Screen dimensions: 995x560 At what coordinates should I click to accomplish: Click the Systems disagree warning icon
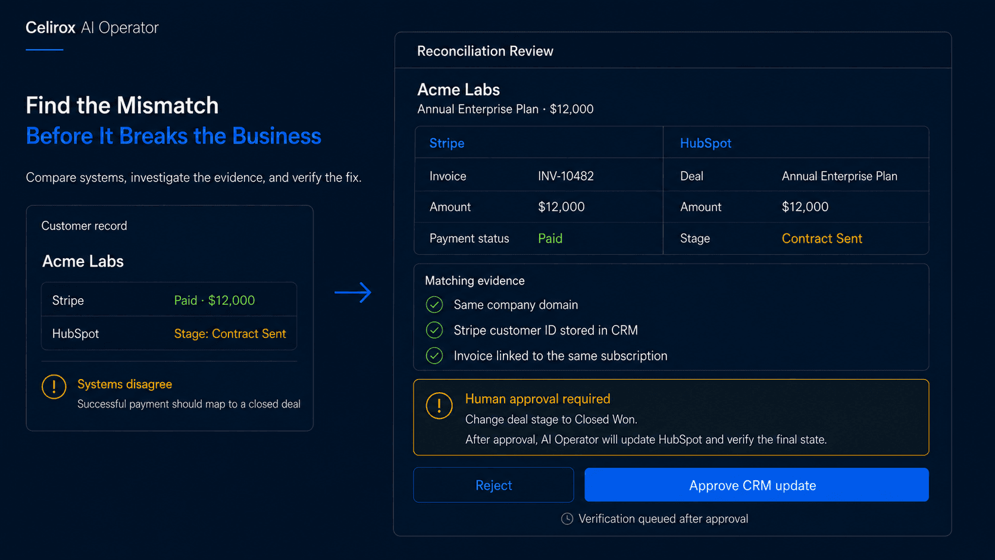coord(54,387)
